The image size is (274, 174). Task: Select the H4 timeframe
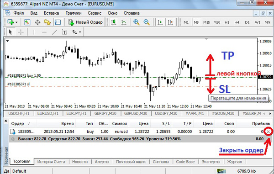pyautogui.click(x=237, y=22)
